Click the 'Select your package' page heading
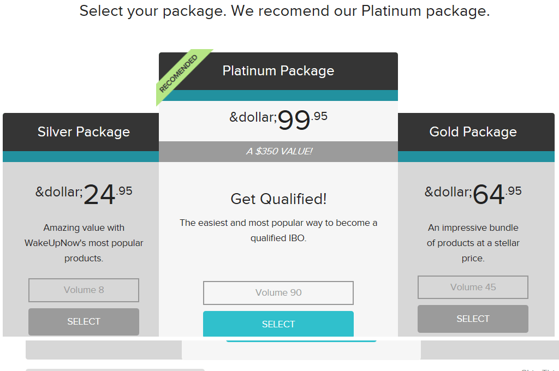 [284, 11]
